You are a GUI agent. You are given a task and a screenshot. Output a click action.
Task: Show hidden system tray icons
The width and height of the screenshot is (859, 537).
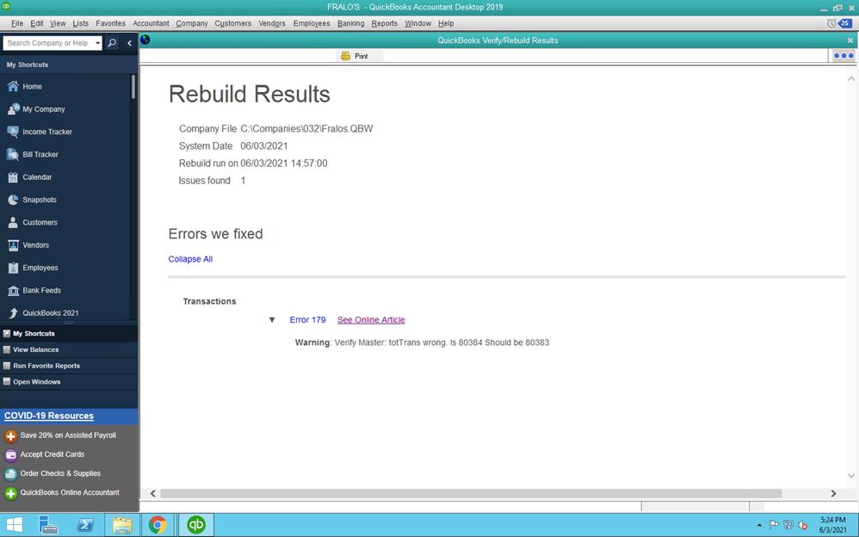click(759, 525)
